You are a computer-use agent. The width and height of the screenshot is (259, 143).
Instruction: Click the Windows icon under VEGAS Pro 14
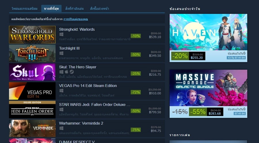61,91
